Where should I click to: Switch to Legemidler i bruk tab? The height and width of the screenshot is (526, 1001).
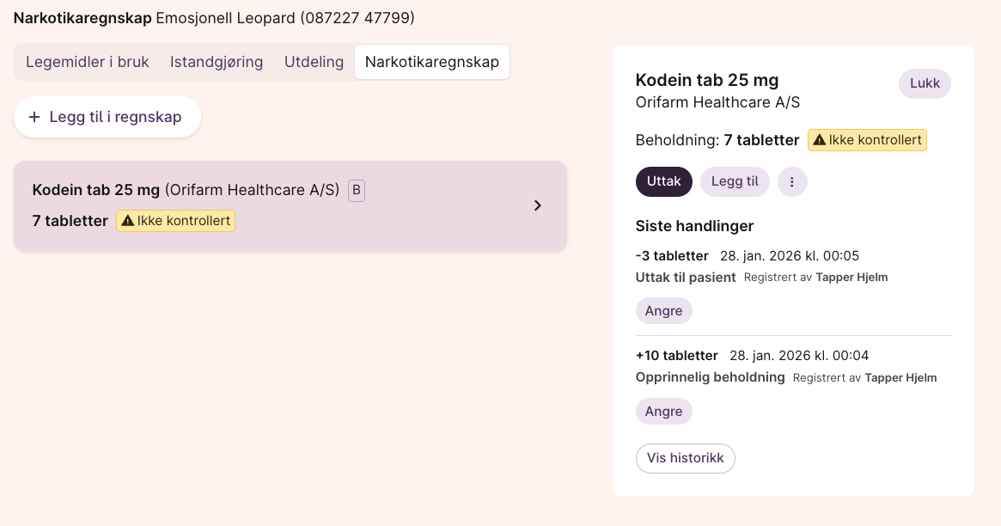point(88,62)
